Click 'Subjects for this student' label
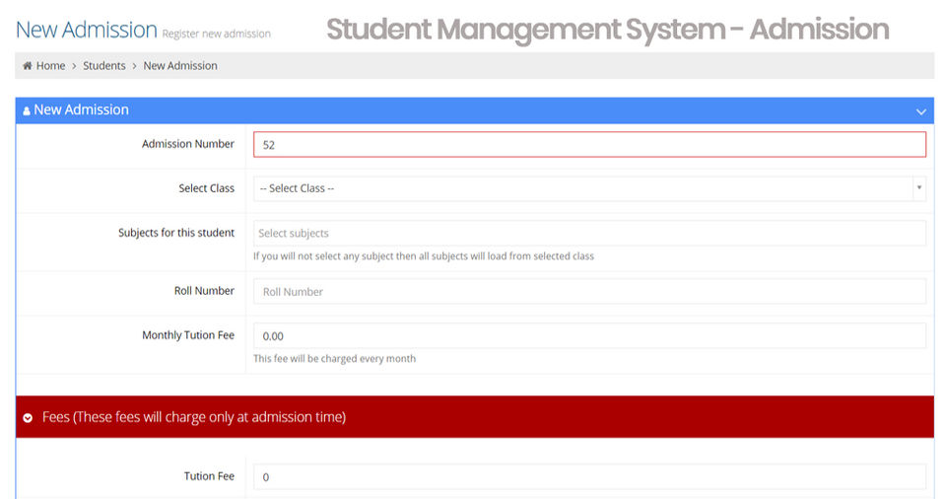Screen dimensions: 946x499 (176, 233)
